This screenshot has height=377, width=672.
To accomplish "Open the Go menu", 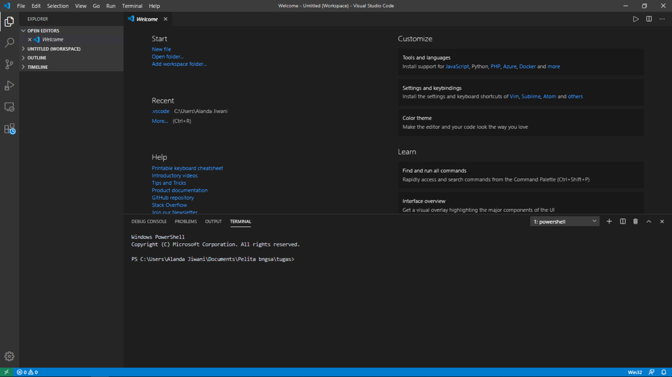I will (96, 6).
